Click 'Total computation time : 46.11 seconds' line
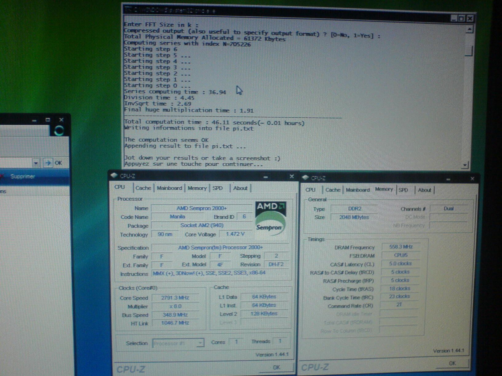 point(214,122)
